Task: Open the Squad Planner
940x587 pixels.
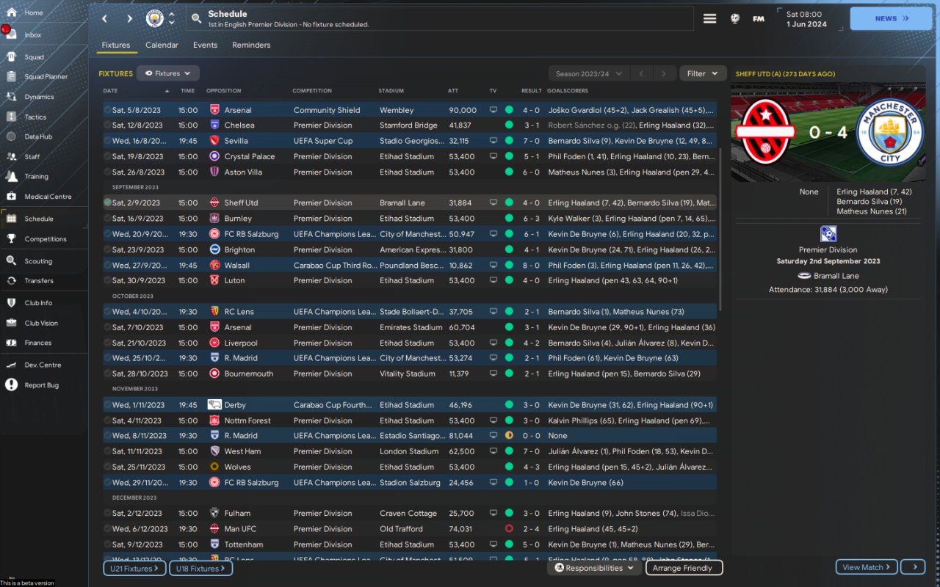Action: click(x=46, y=76)
